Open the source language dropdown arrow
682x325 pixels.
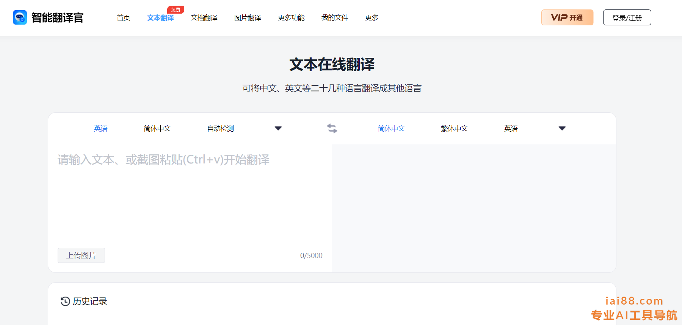pyautogui.click(x=278, y=128)
